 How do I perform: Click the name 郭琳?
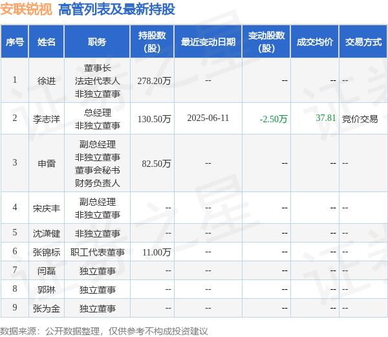47,290
